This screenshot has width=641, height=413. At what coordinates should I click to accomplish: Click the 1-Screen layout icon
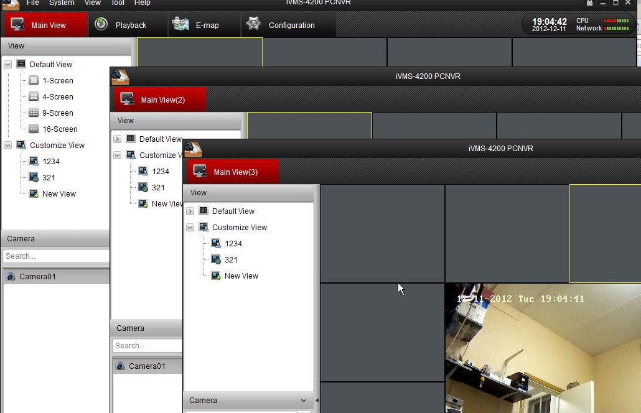[34, 80]
